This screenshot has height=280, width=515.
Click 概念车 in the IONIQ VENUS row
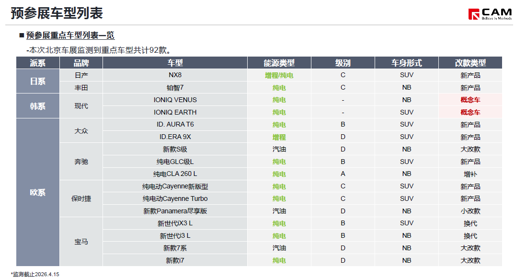pos(470,100)
